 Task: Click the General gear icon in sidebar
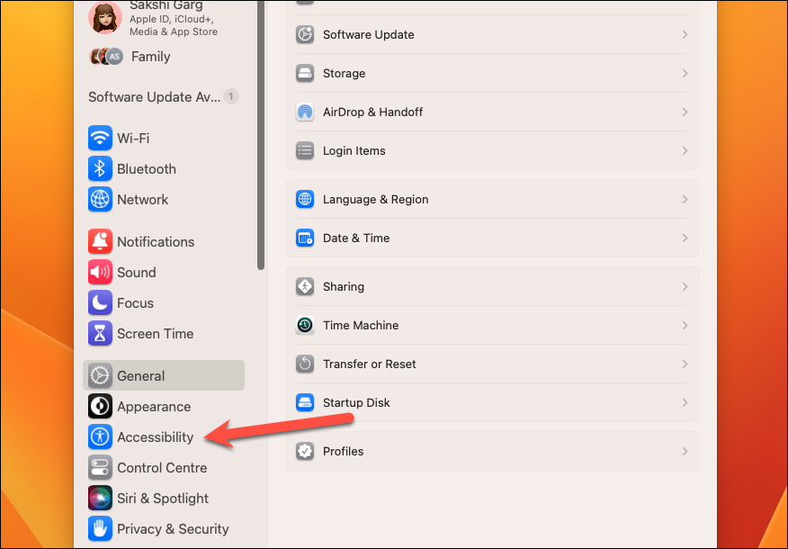pos(100,375)
